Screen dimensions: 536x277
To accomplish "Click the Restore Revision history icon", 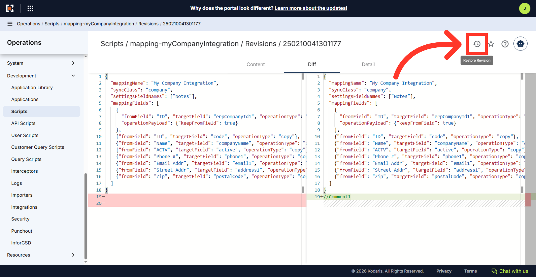I will (x=477, y=44).
